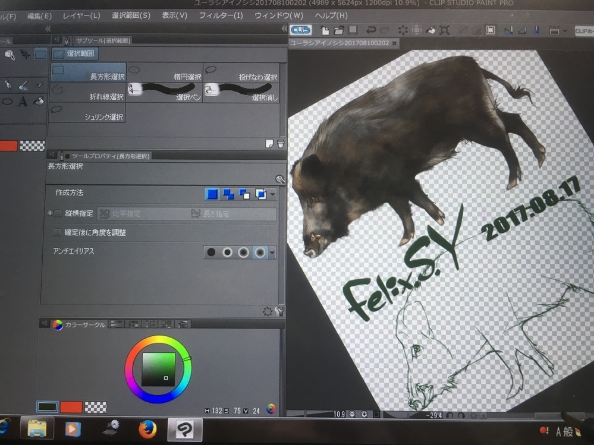This screenshot has height=445, width=594.
Task: Click the strongest anti-aliasing level button
Action: pyautogui.click(x=258, y=252)
